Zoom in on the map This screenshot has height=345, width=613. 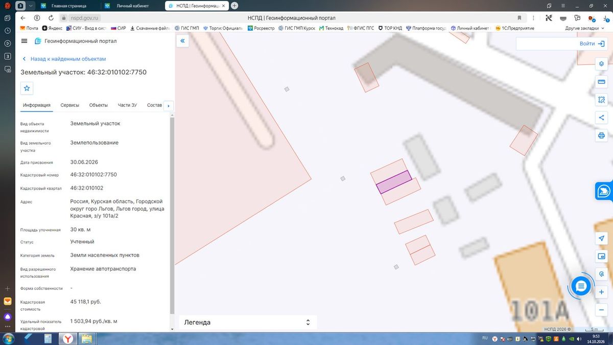pyautogui.click(x=601, y=292)
